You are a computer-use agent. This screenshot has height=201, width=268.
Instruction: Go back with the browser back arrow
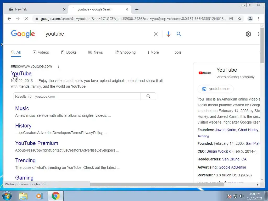[x=9, y=19]
